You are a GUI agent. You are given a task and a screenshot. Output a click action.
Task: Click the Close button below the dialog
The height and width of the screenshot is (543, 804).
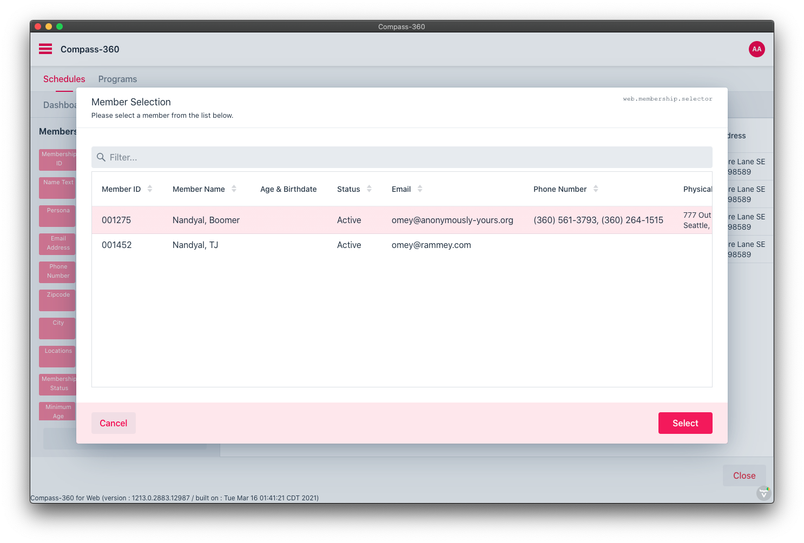(x=744, y=475)
